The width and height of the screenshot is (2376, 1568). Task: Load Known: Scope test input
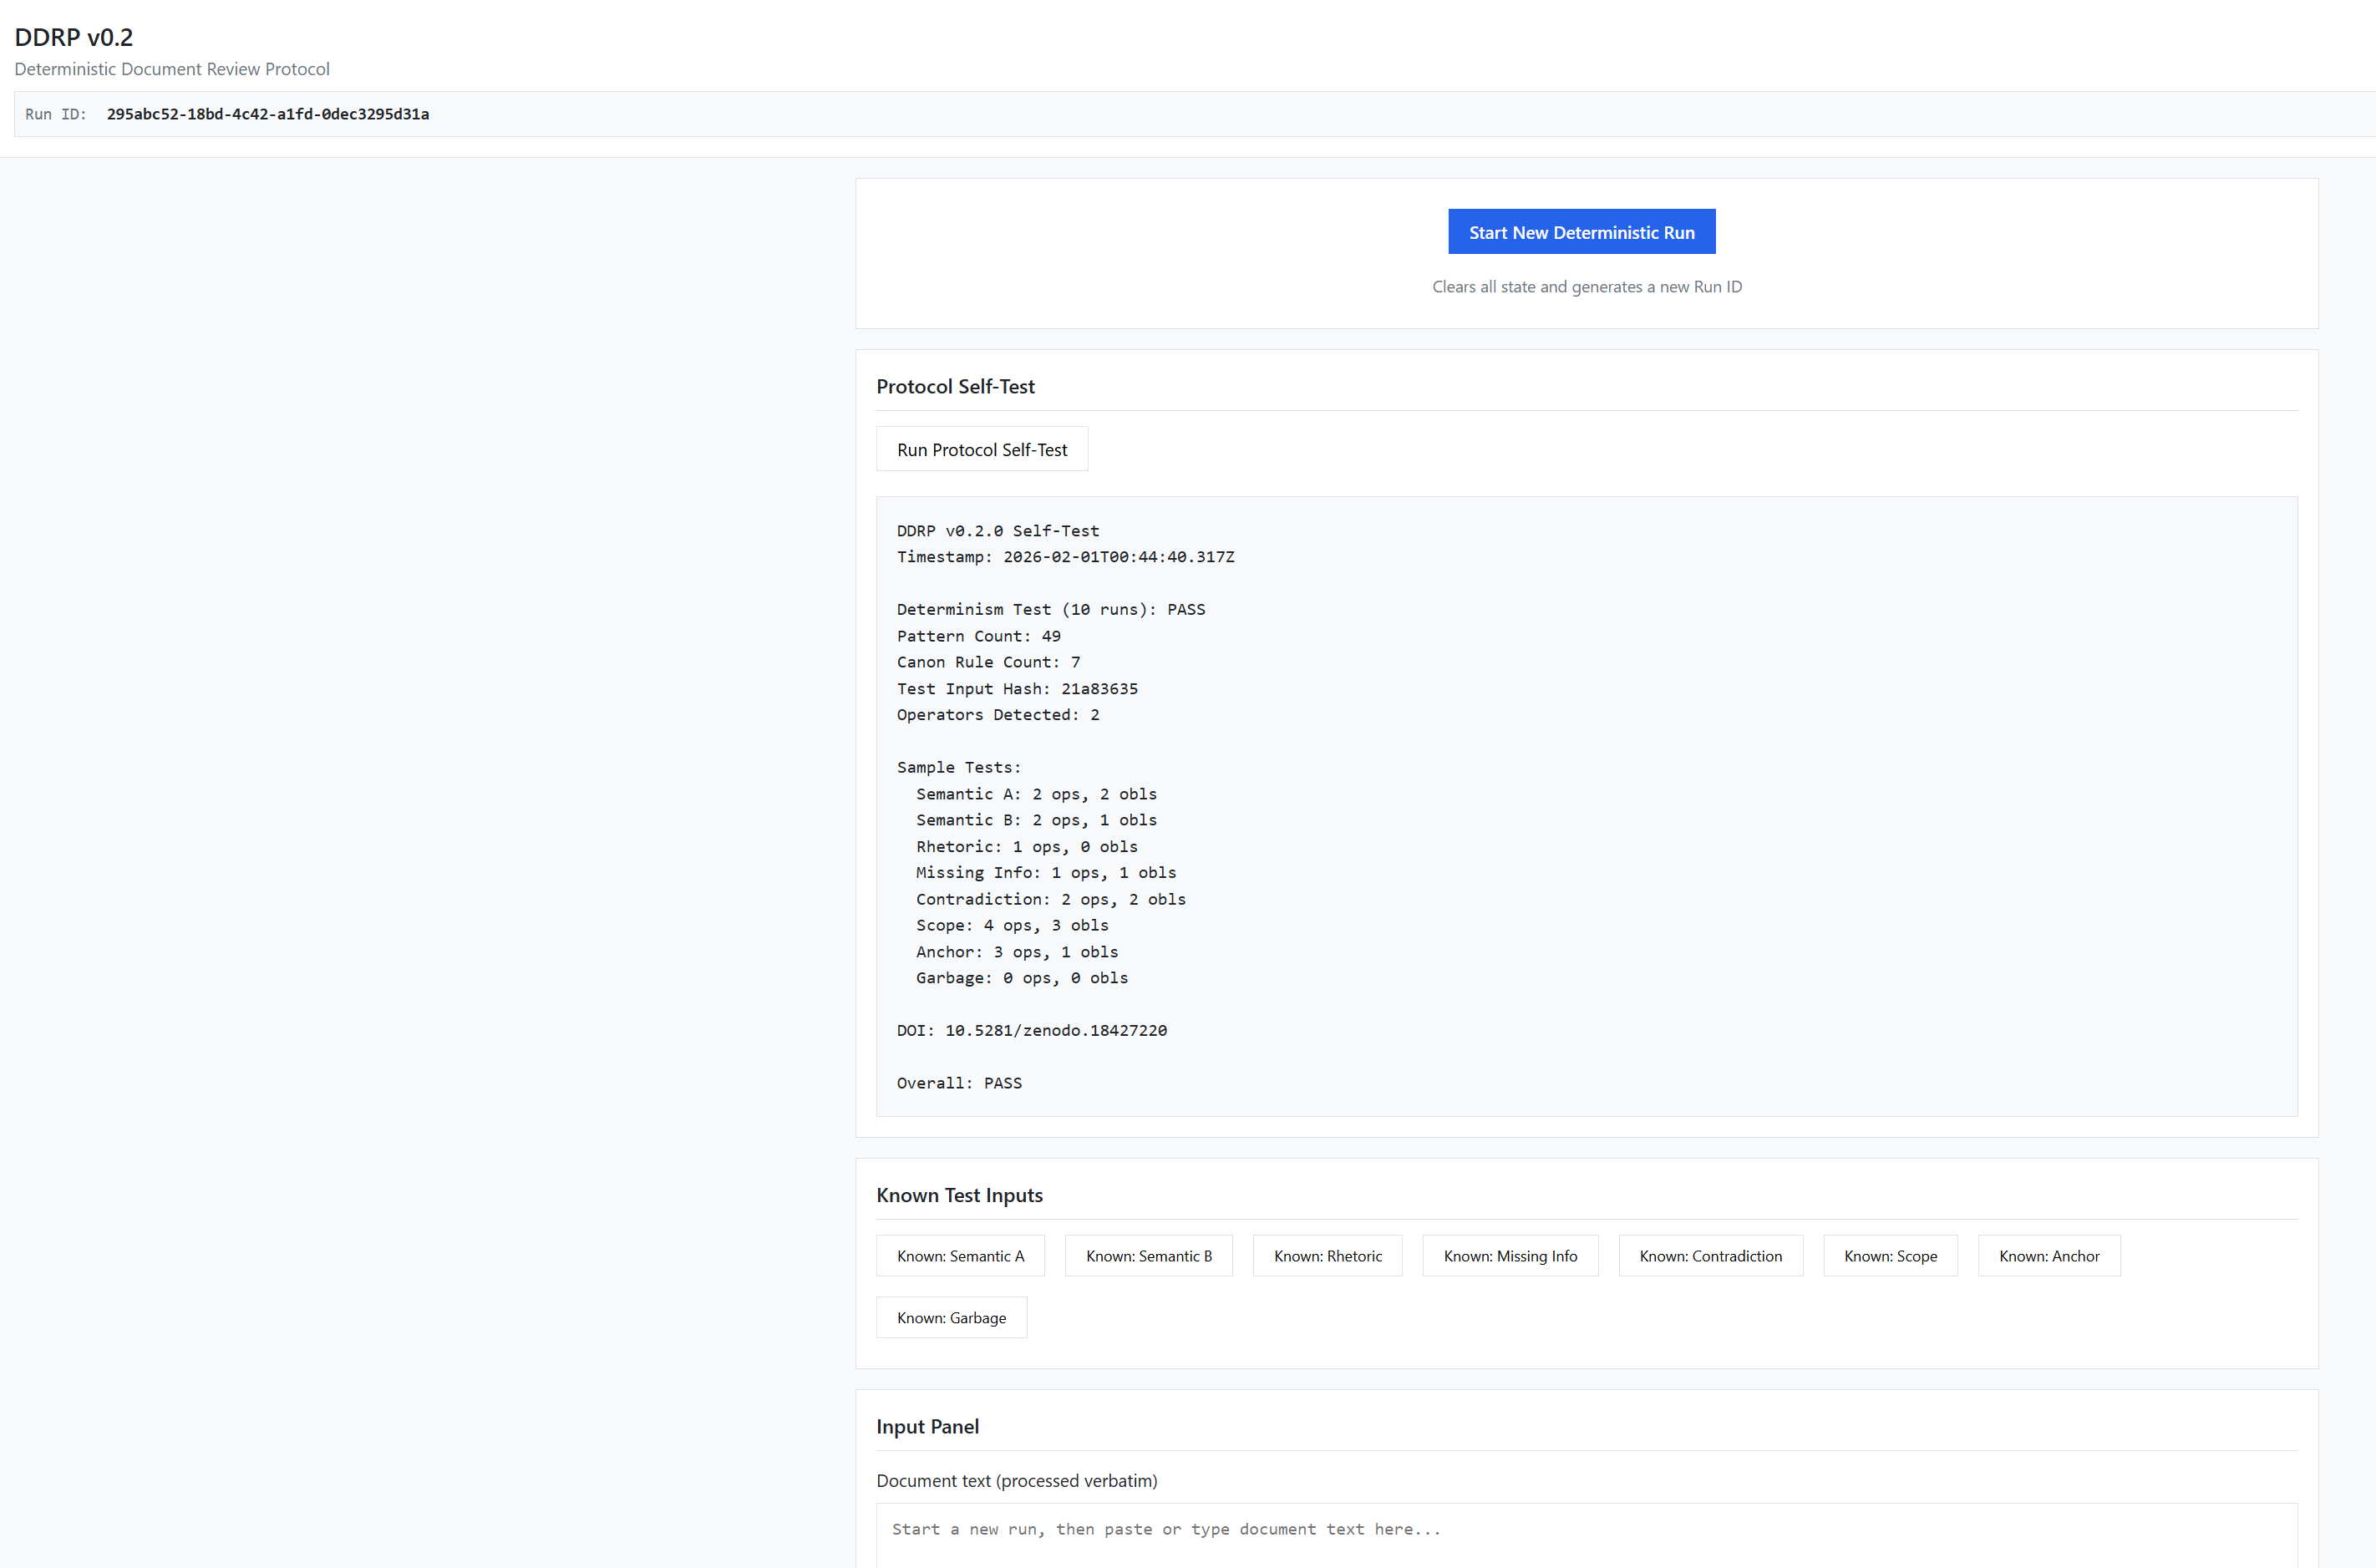[1890, 1256]
